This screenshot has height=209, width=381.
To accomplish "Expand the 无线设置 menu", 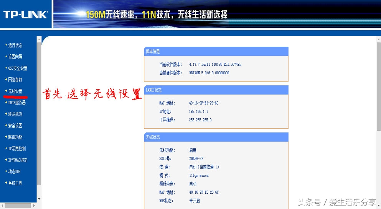I will 15,91.
